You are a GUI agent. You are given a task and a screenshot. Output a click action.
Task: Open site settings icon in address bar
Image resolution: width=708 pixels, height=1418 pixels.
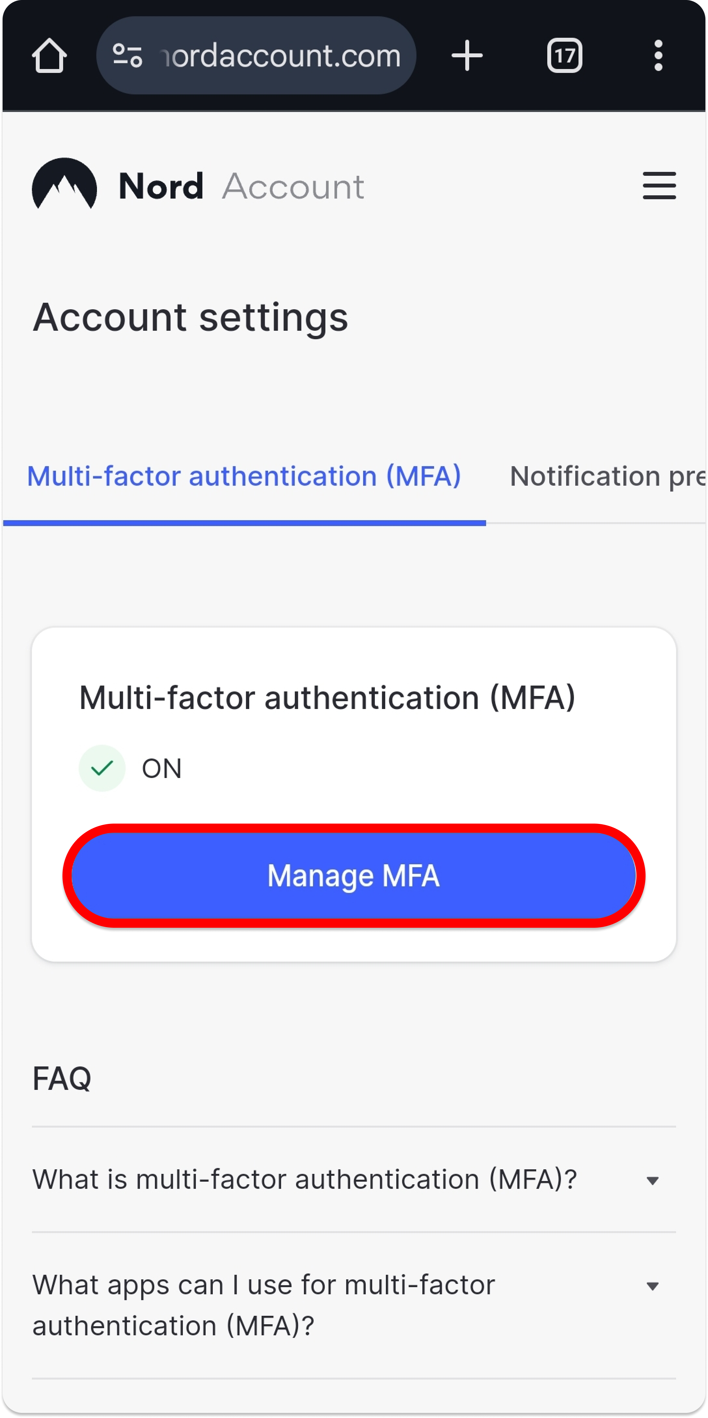[128, 56]
